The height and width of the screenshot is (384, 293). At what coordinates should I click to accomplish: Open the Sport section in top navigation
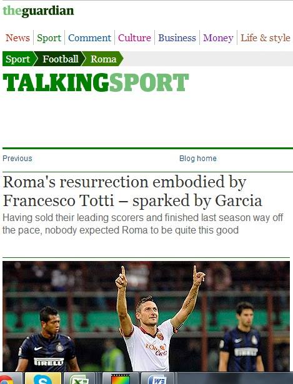point(49,38)
